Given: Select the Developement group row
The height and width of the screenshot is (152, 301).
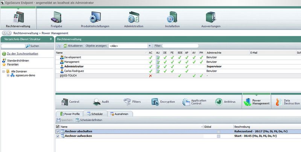Looking at the screenshot, I should click(178, 57).
